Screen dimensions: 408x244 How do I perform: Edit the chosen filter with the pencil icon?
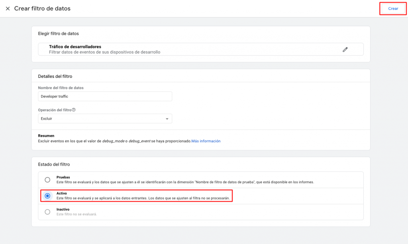(x=345, y=49)
